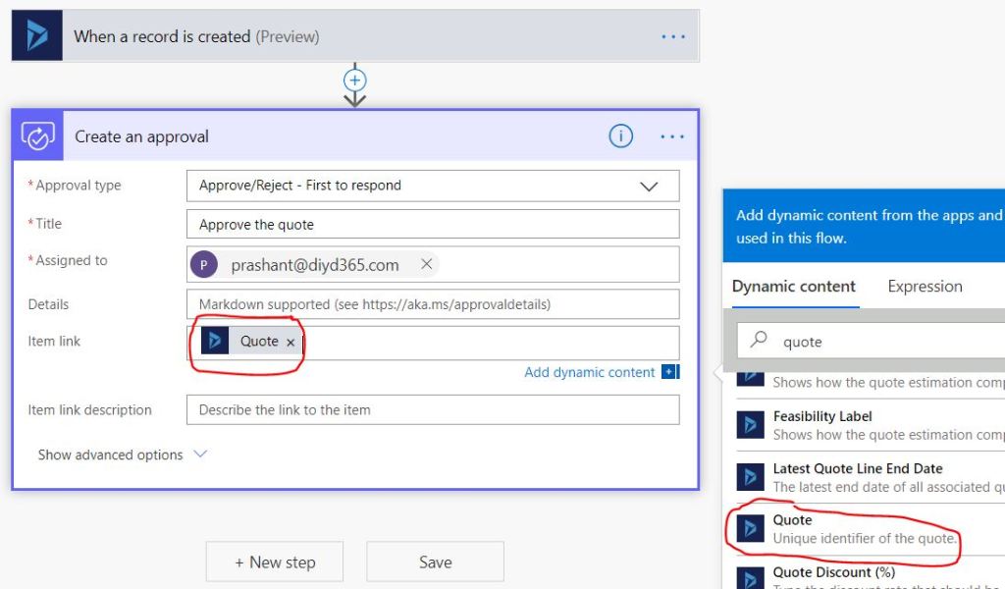
Task: Expand the Approval type dropdown
Action: [648, 186]
